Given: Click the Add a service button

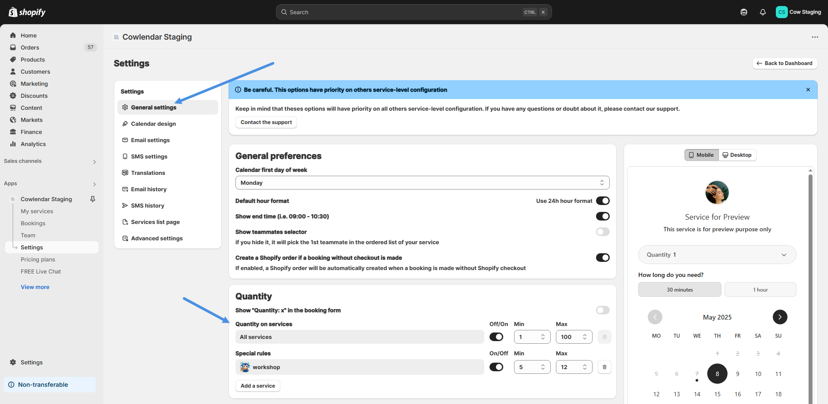Looking at the screenshot, I should pos(257,386).
